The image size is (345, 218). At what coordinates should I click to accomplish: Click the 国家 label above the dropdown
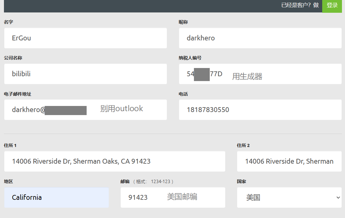pyautogui.click(x=241, y=182)
